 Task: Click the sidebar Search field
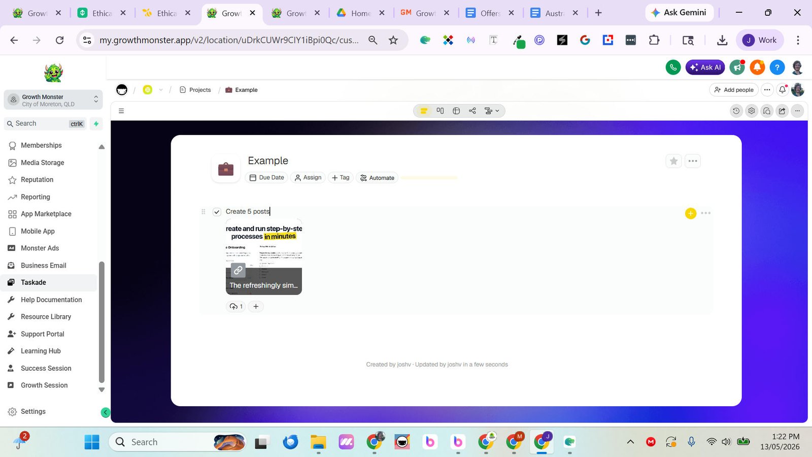(x=46, y=123)
